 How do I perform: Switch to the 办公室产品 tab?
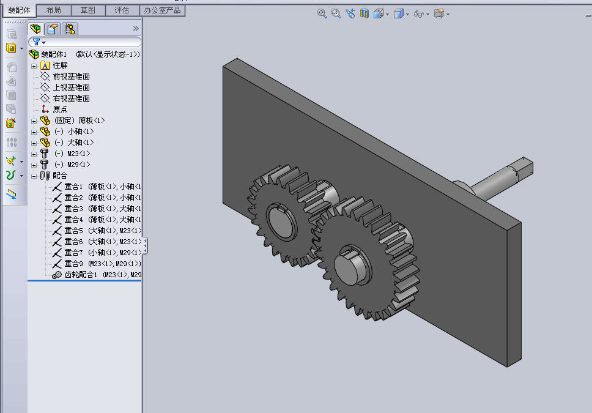point(162,10)
